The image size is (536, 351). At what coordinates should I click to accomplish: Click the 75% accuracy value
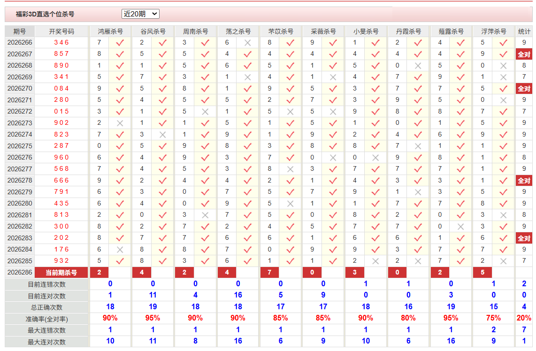click(494, 318)
